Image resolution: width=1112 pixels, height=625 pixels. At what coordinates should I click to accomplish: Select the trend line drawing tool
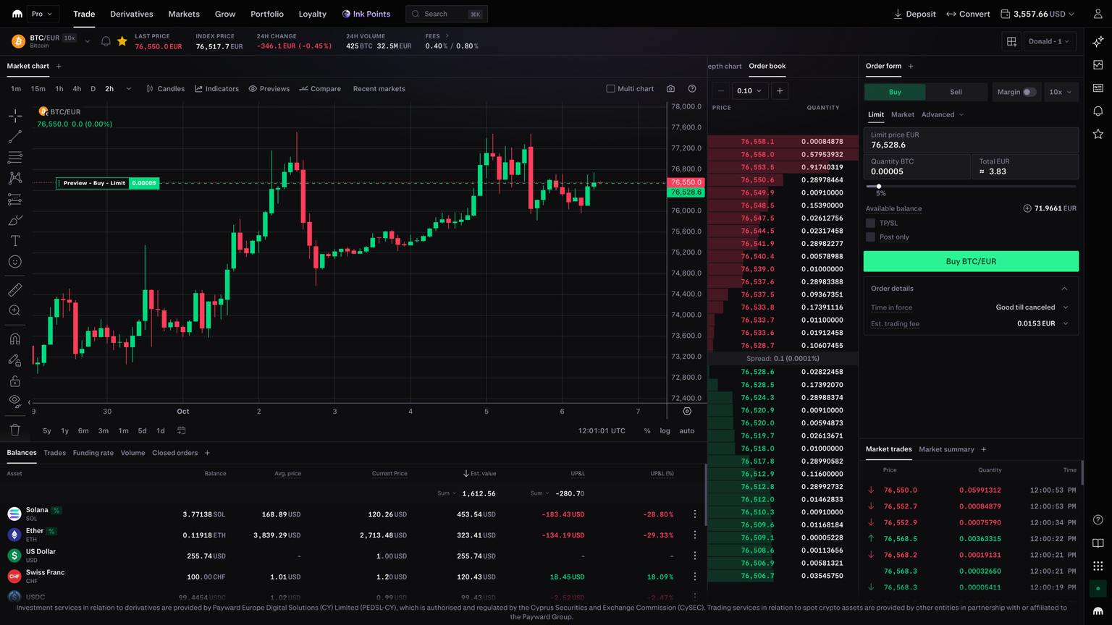click(x=14, y=137)
